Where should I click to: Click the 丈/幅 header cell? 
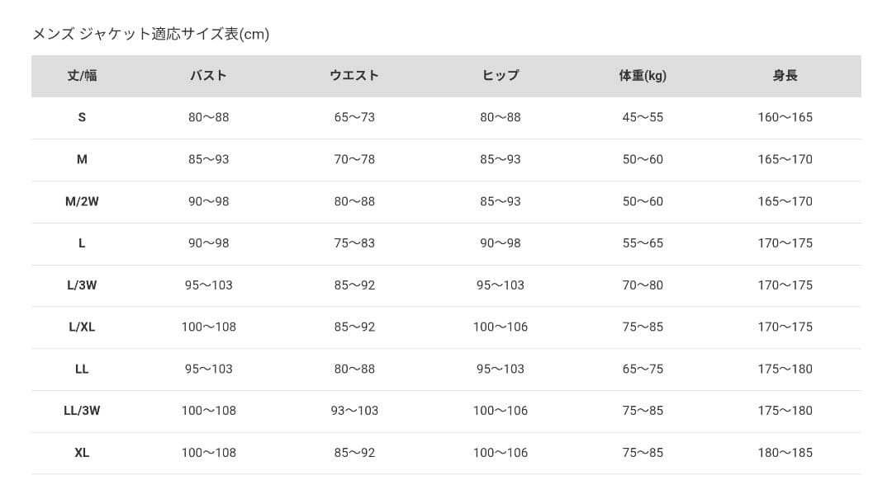click(82, 76)
